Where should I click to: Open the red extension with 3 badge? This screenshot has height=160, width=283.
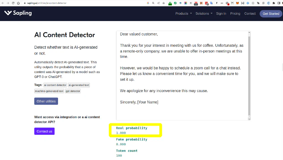207,3
